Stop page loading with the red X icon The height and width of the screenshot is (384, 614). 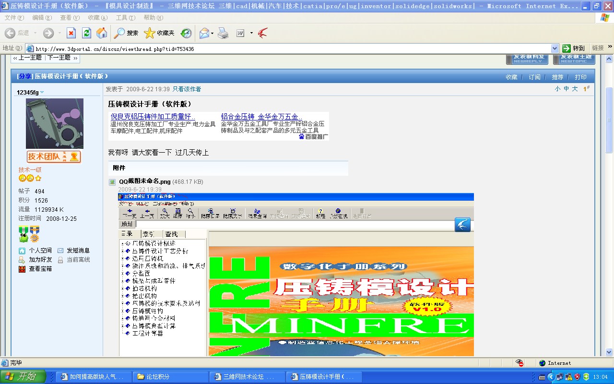click(x=71, y=33)
